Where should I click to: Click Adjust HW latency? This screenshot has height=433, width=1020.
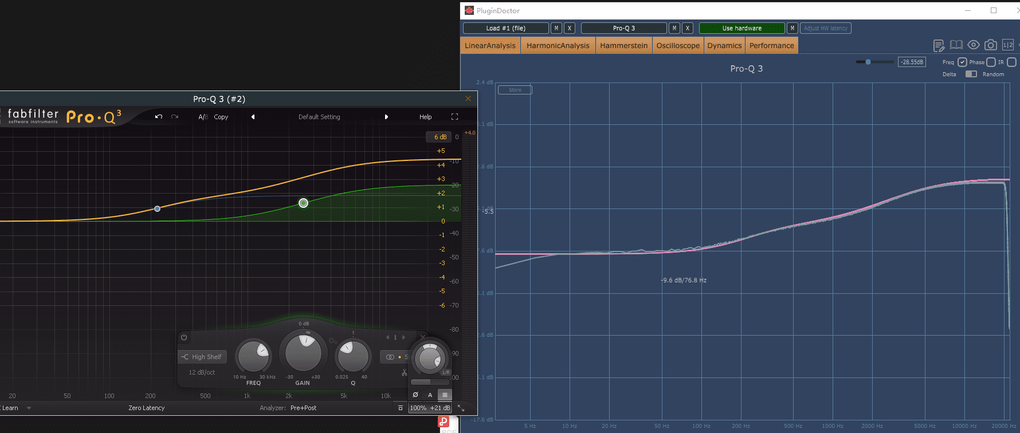pyautogui.click(x=826, y=28)
